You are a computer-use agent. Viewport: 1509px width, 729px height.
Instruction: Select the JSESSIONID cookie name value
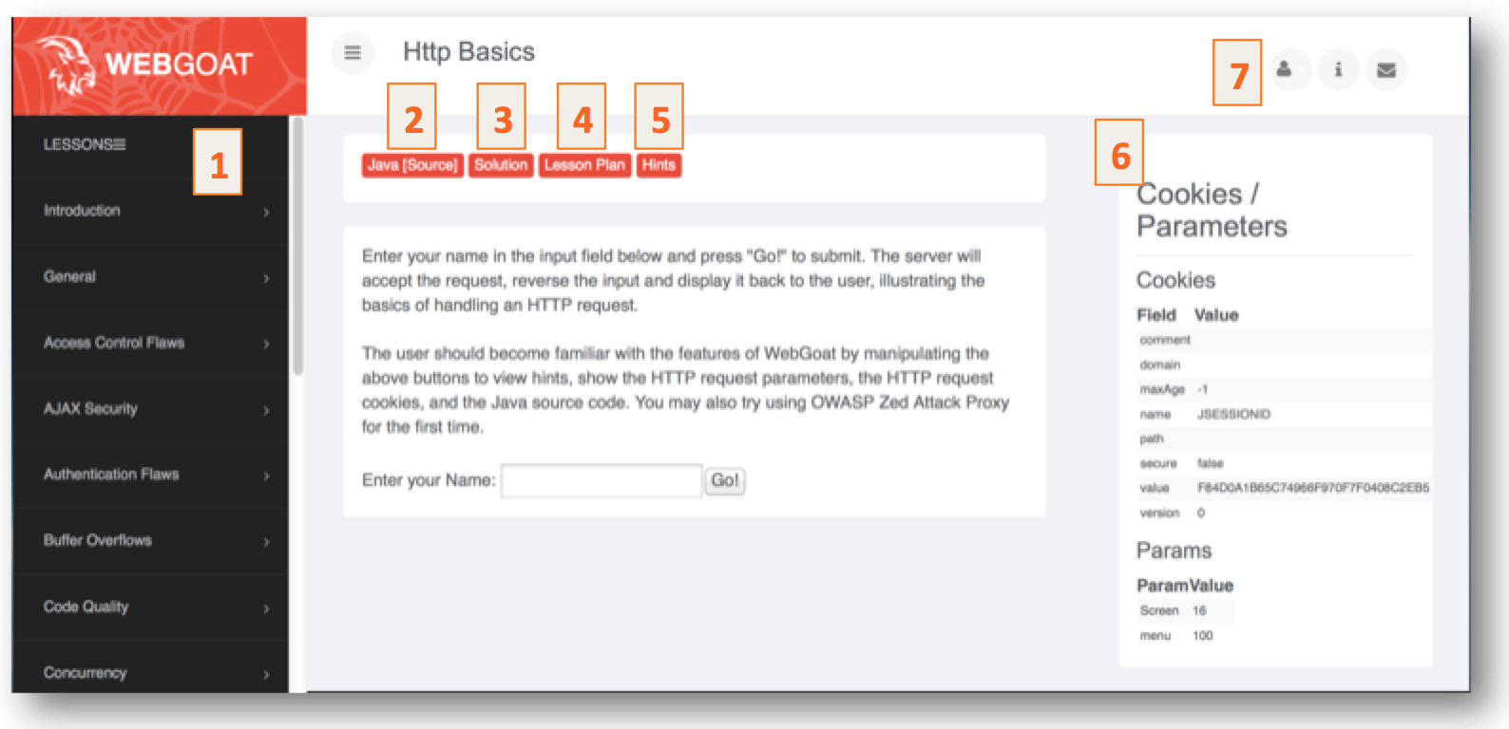[x=1233, y=414]
